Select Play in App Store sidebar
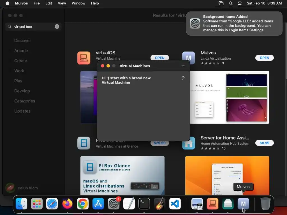The width and height of the screenshot is (287, 215). pos(18,81)
